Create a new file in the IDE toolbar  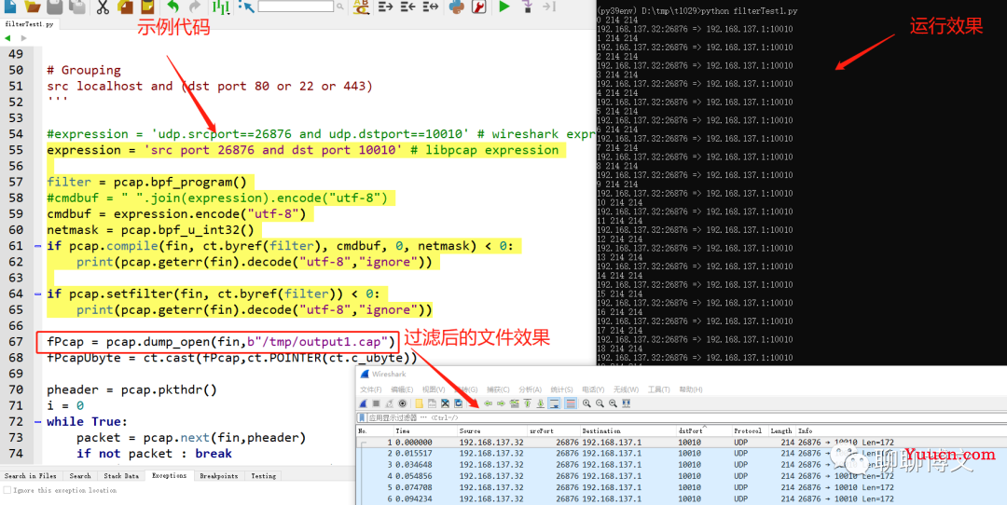(10, 7)
